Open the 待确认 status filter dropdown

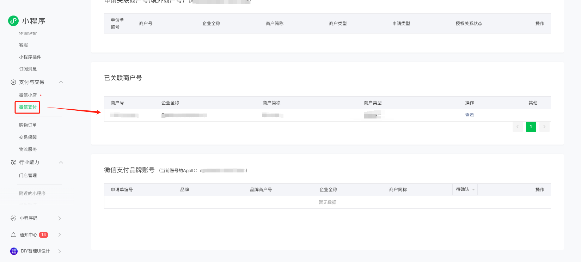click(x=465, y=189)
